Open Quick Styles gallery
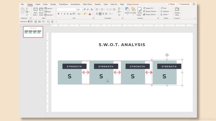Viewport: 216px width, 121px height. click(x=139, y=11)
